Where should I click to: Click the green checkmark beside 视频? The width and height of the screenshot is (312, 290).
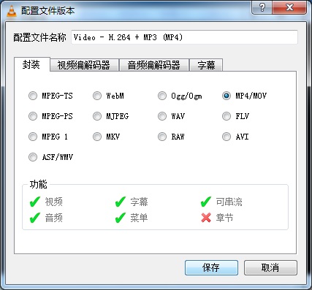click(x=35, y=202)
